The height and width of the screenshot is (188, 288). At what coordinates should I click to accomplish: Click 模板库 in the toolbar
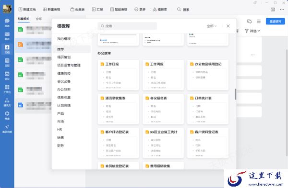click(x=160, y=10)
